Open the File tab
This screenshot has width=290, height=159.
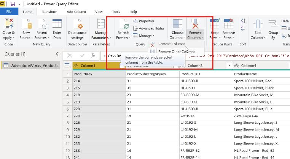click(x=9, y=12)
